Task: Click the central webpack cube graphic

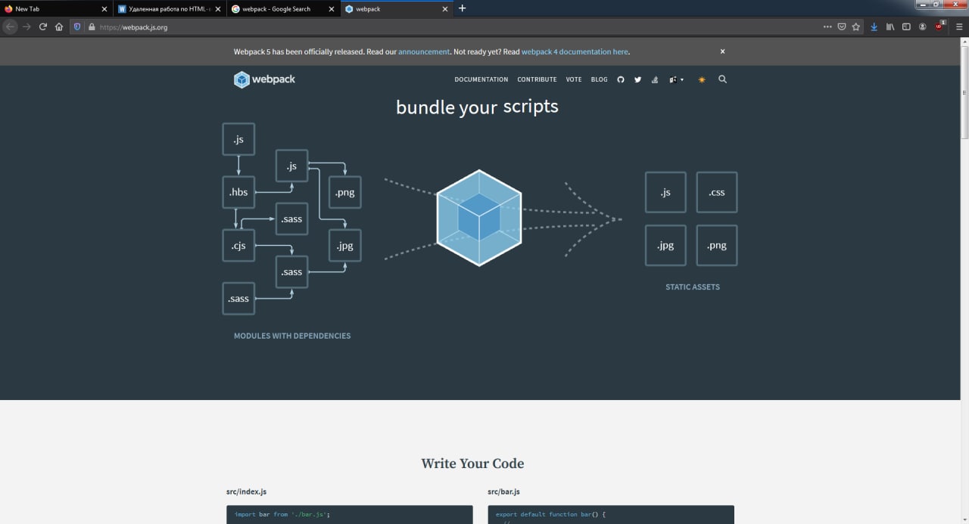Action: pos(479,218)
